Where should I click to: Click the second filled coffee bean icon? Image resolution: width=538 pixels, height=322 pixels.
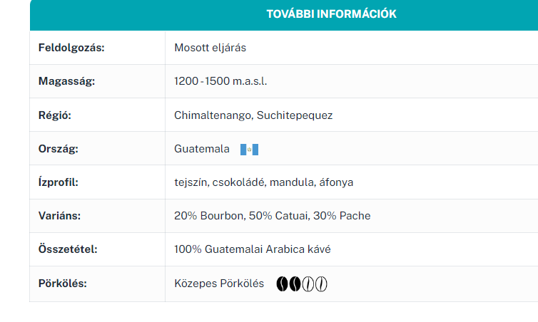[295, 284]
